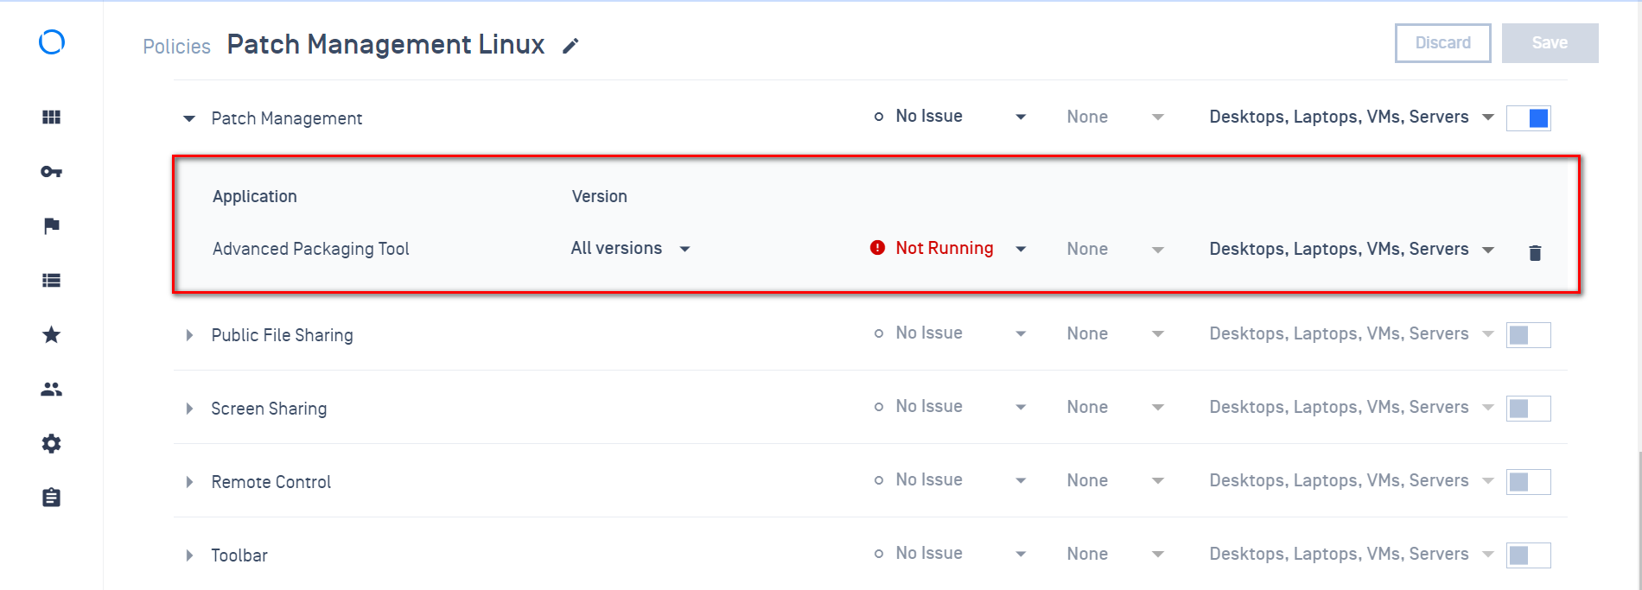
Task: Click the Patch Management Linux title
Action: (385, 45)
